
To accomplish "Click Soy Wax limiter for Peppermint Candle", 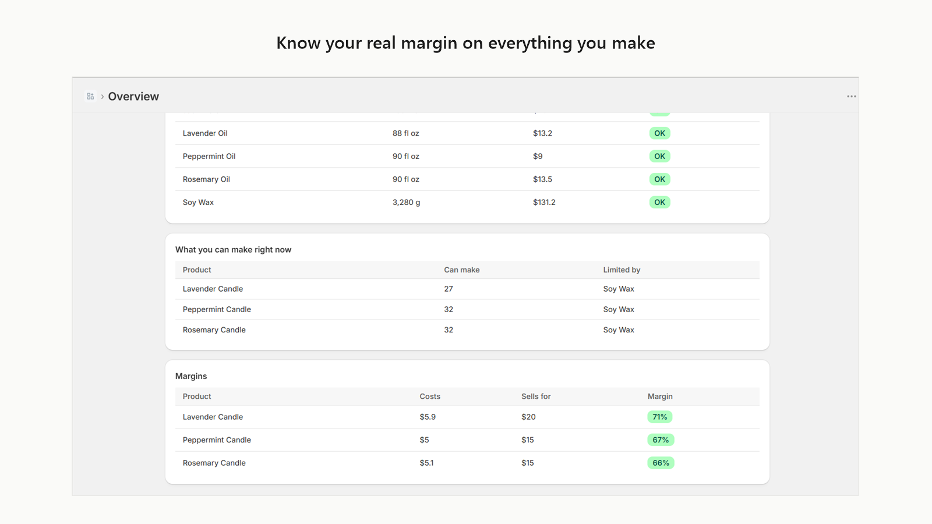I will tap(619, 309).
